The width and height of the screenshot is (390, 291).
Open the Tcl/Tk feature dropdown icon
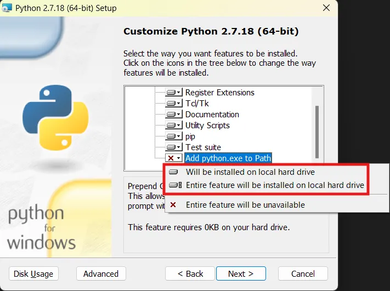click(174, 104)
